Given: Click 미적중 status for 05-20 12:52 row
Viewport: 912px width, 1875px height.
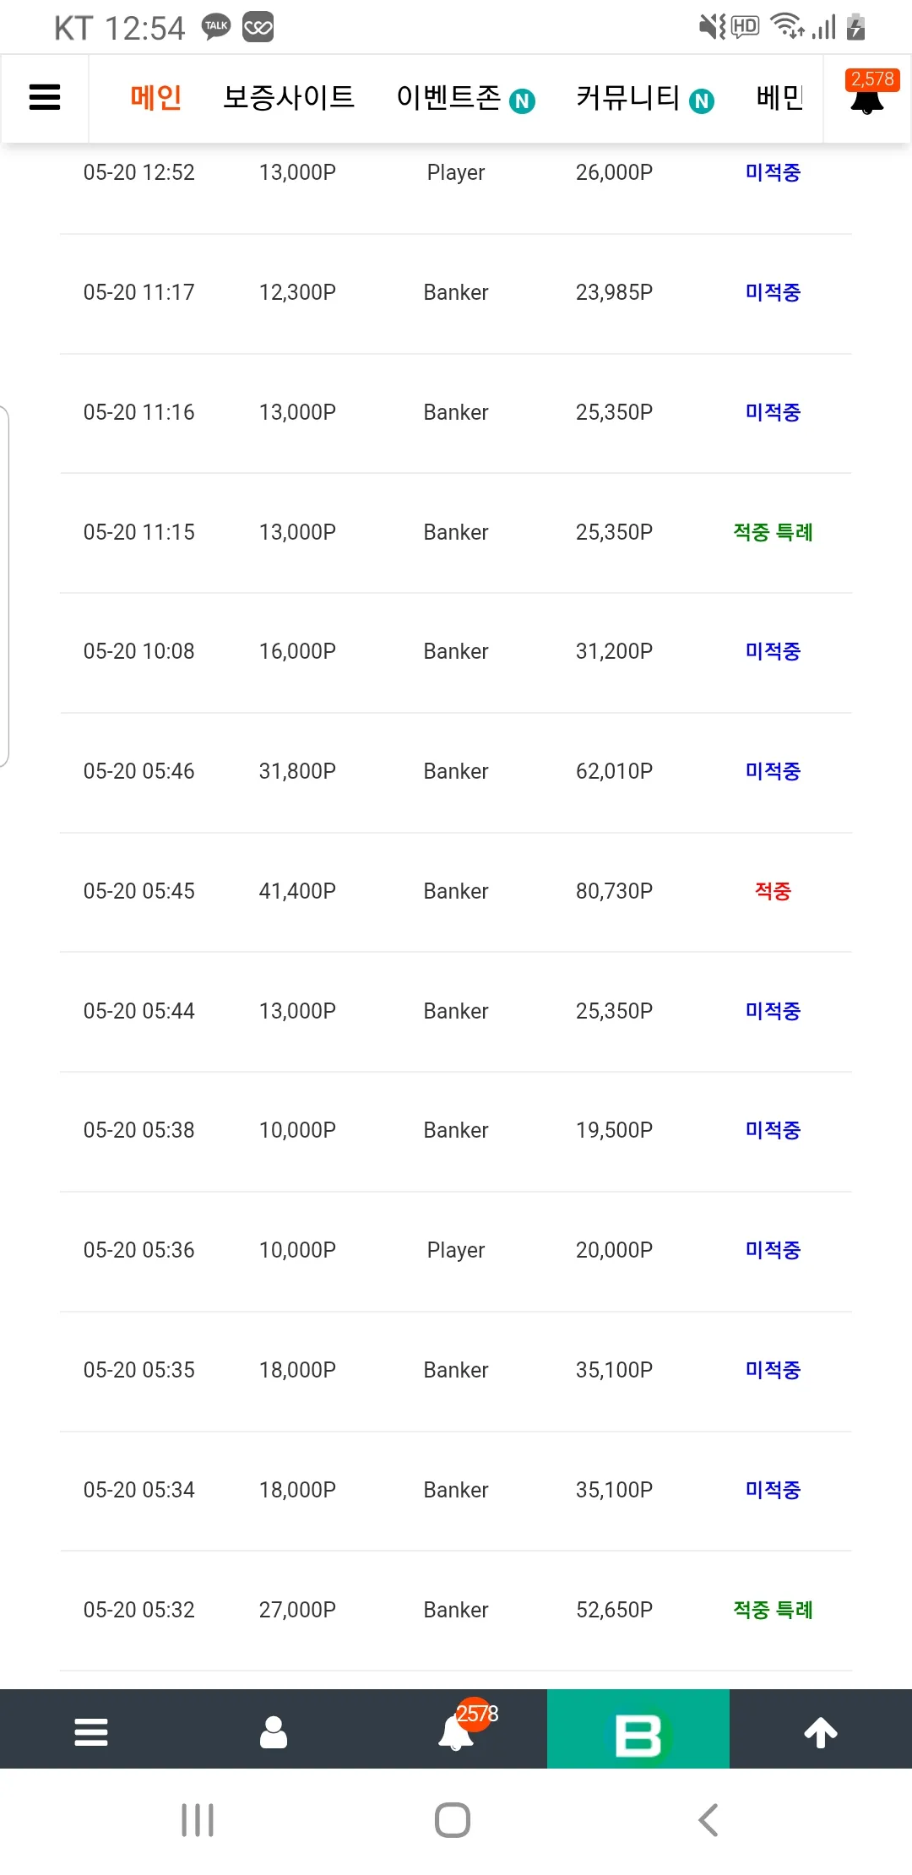Looking at the screenshot, I should click(x=773, y=172).
